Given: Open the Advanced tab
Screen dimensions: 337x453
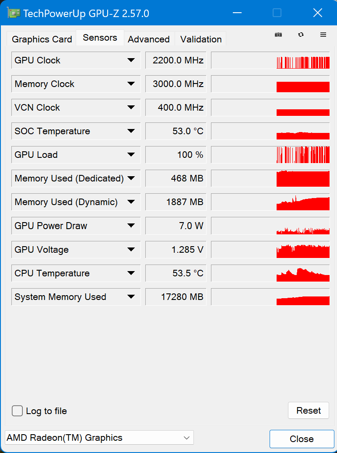Looking at the screenshot, I should (149, 39).
